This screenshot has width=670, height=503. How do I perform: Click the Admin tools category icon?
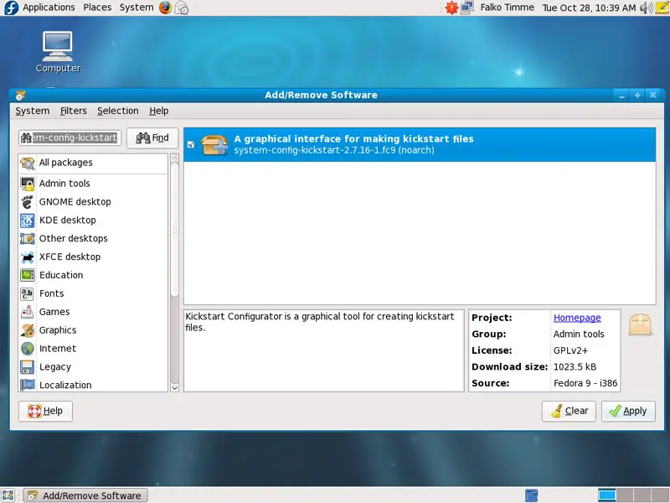pyautogui.click(x=28, y=184)
